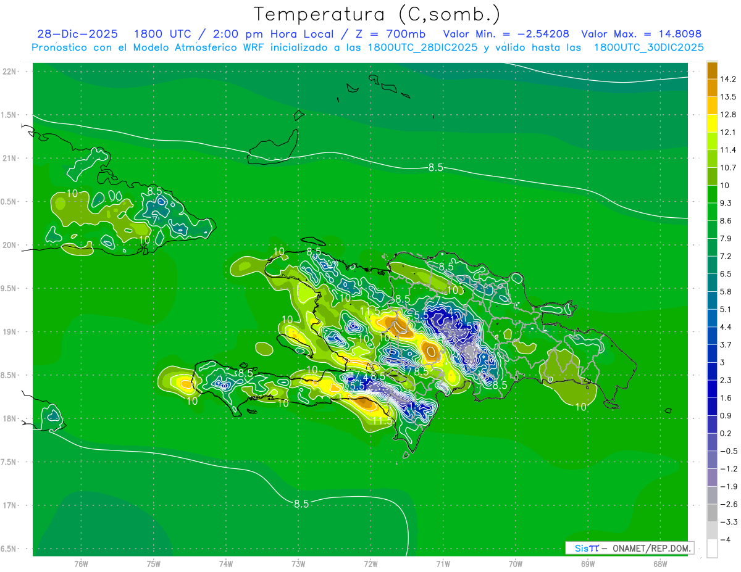Click the yellow swatch between 12.1 and 12.8
This screenshot has height=572, width=741.
pyautogui.click(x=712, y=122)
